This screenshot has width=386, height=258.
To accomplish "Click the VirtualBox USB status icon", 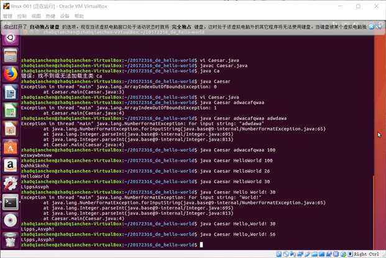I will [x=306, y=254].
